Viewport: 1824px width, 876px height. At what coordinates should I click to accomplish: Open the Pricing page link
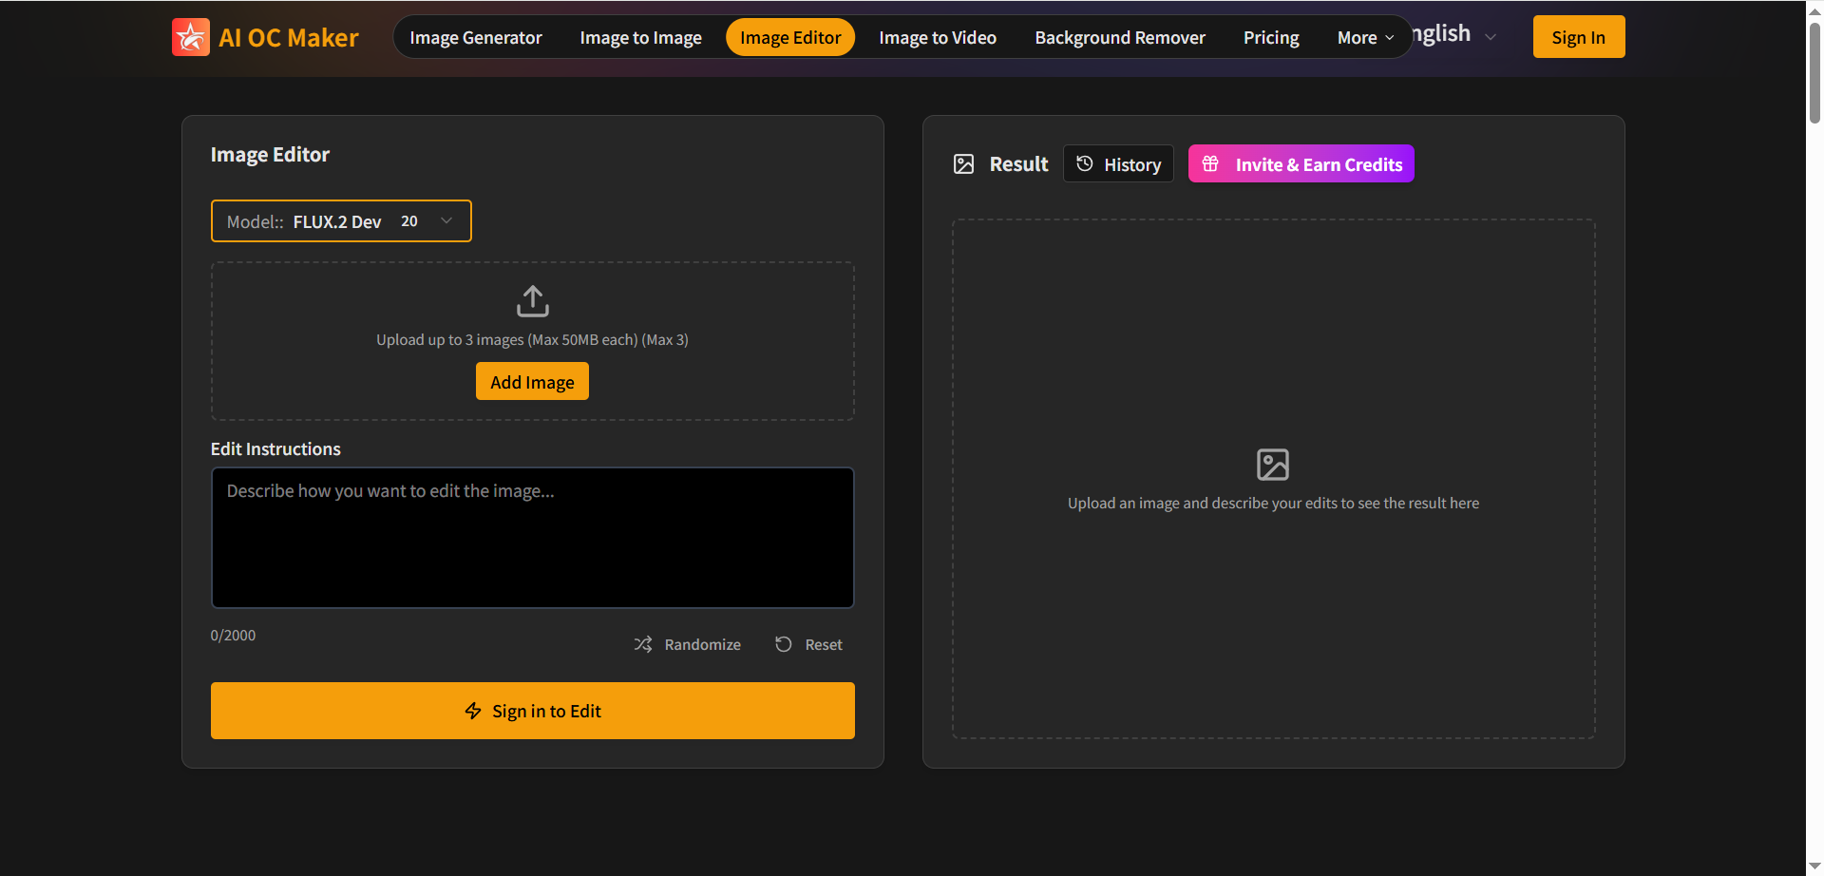(1270, 38)
